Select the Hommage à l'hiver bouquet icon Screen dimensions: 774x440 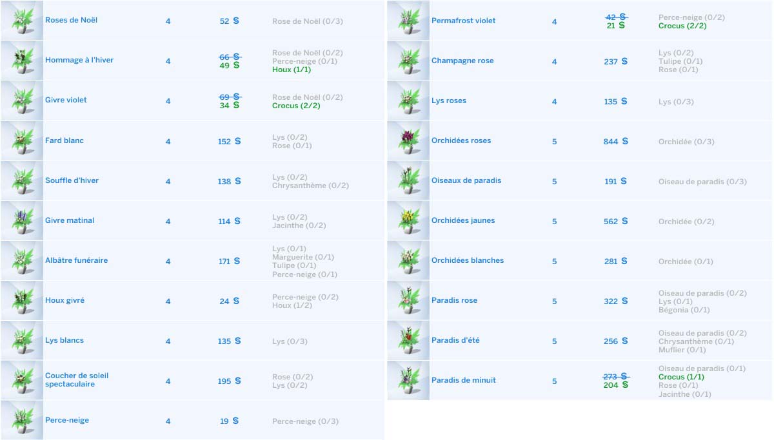tap(21, 61)
